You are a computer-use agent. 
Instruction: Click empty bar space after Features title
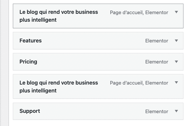coord(93,41)
